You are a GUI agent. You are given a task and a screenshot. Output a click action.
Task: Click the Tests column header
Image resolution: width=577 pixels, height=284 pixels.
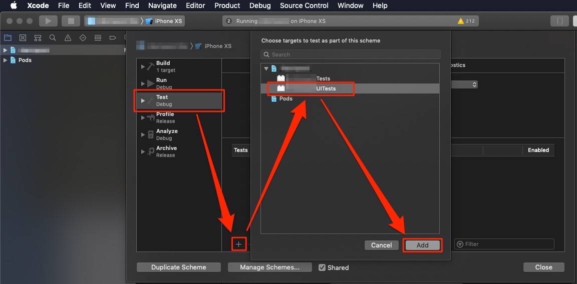[241, 150]
